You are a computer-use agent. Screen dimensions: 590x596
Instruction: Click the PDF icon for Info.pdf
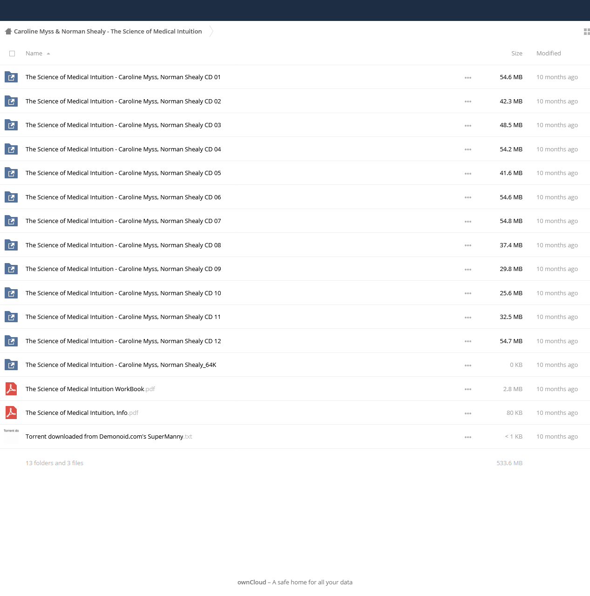click(11, 413)
